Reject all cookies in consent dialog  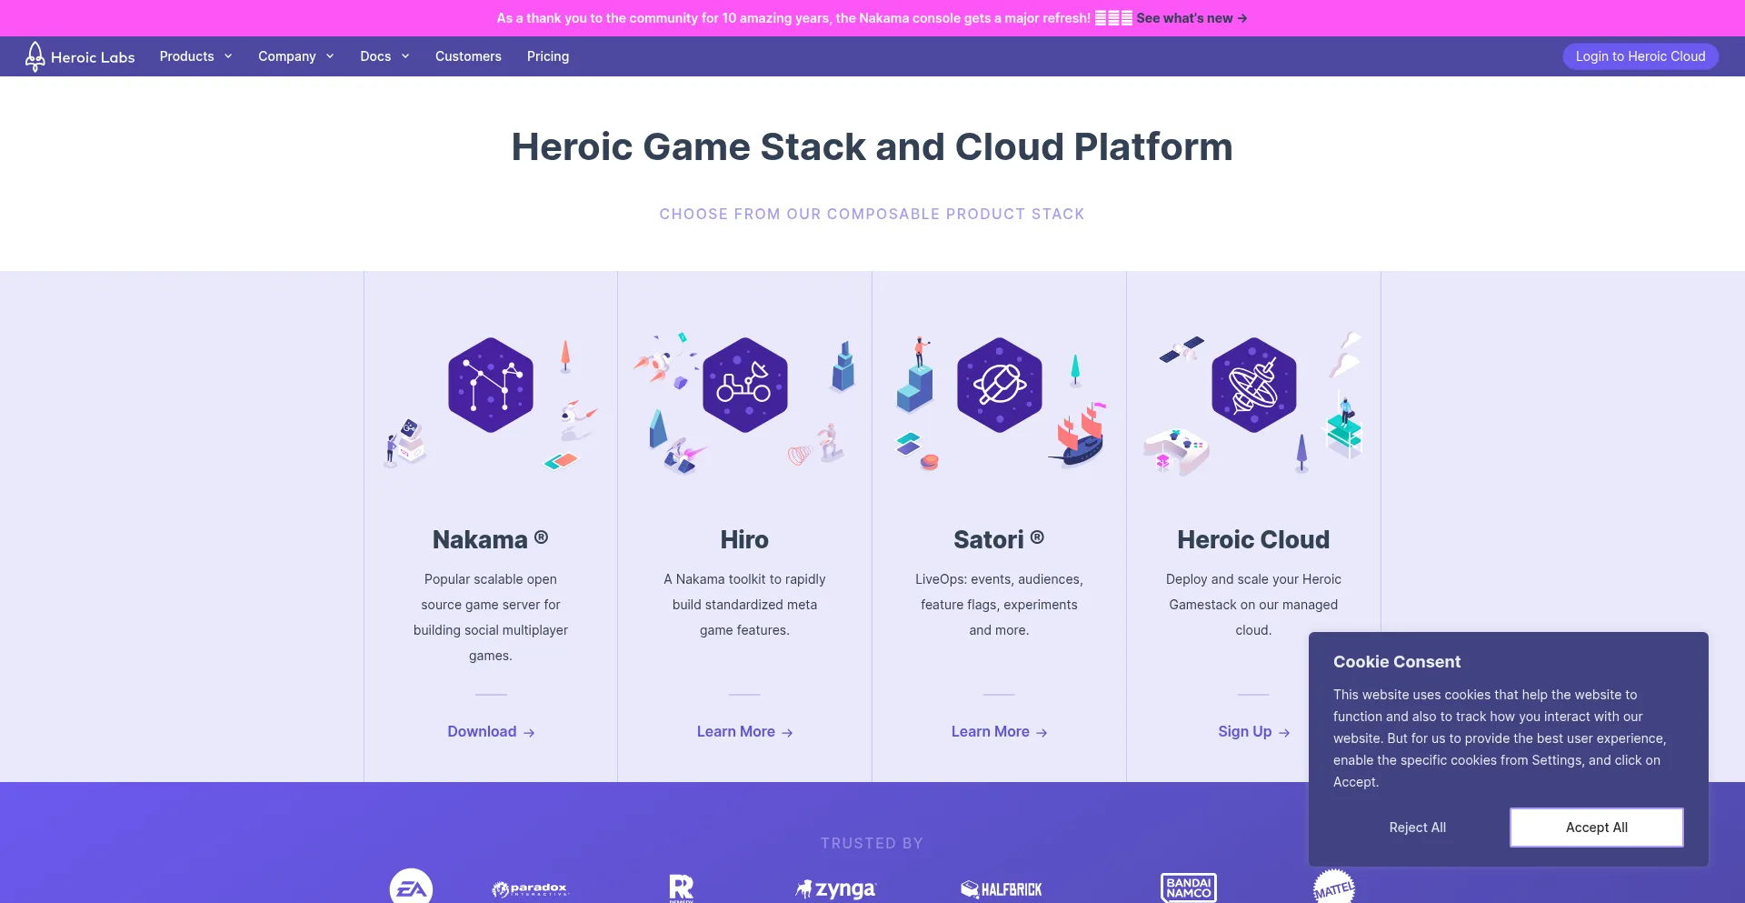[x=1417, y=828]
